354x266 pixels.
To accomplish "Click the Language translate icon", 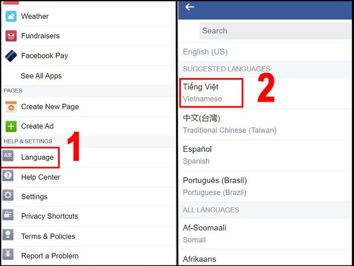I will pos(8,156).
